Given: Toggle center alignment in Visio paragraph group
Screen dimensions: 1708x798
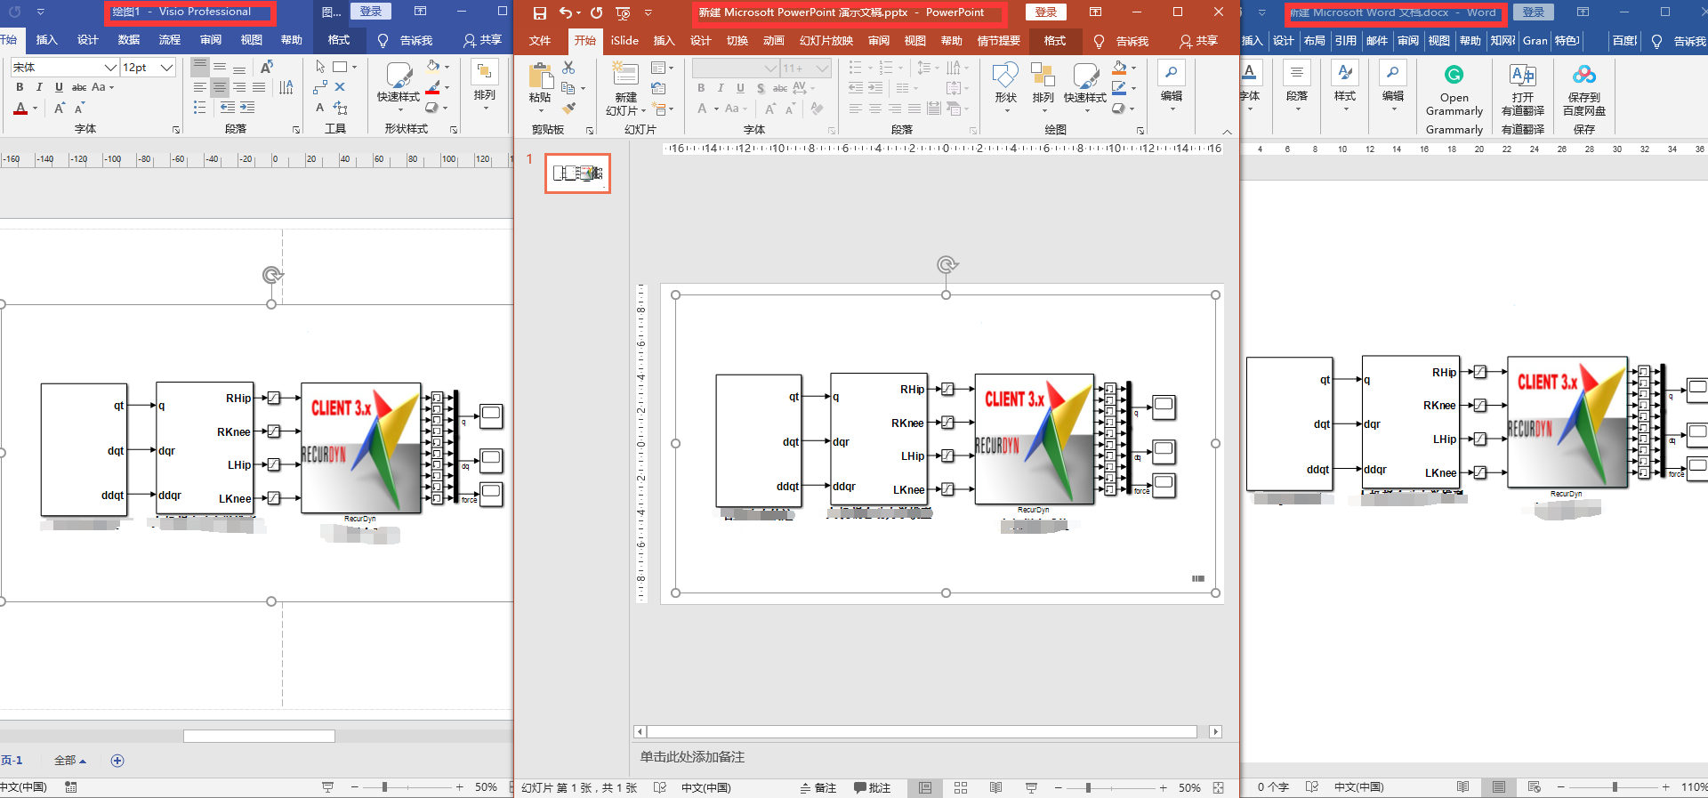Looking at the screenshot, I should coord(220,87).
